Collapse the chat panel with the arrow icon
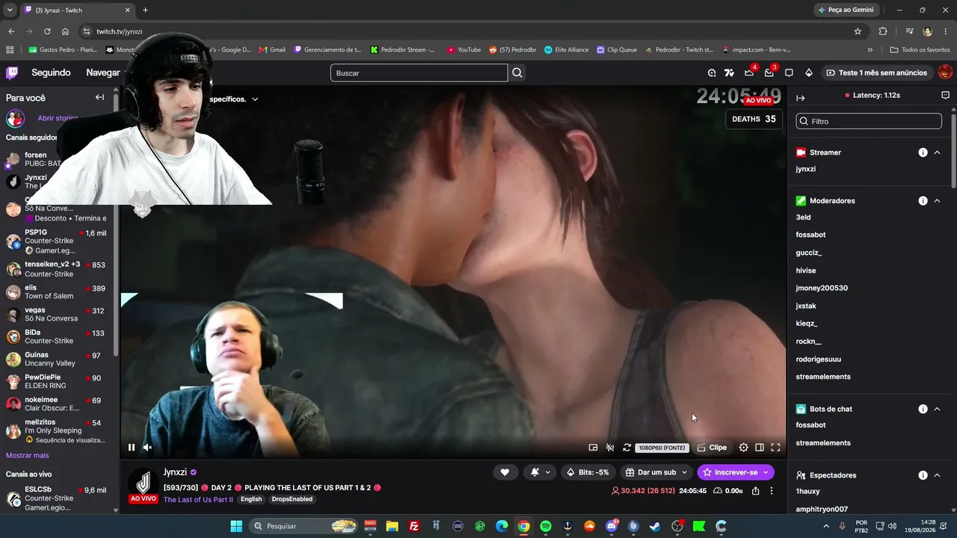Screen dimensions: 957x538 coord(800,98)
